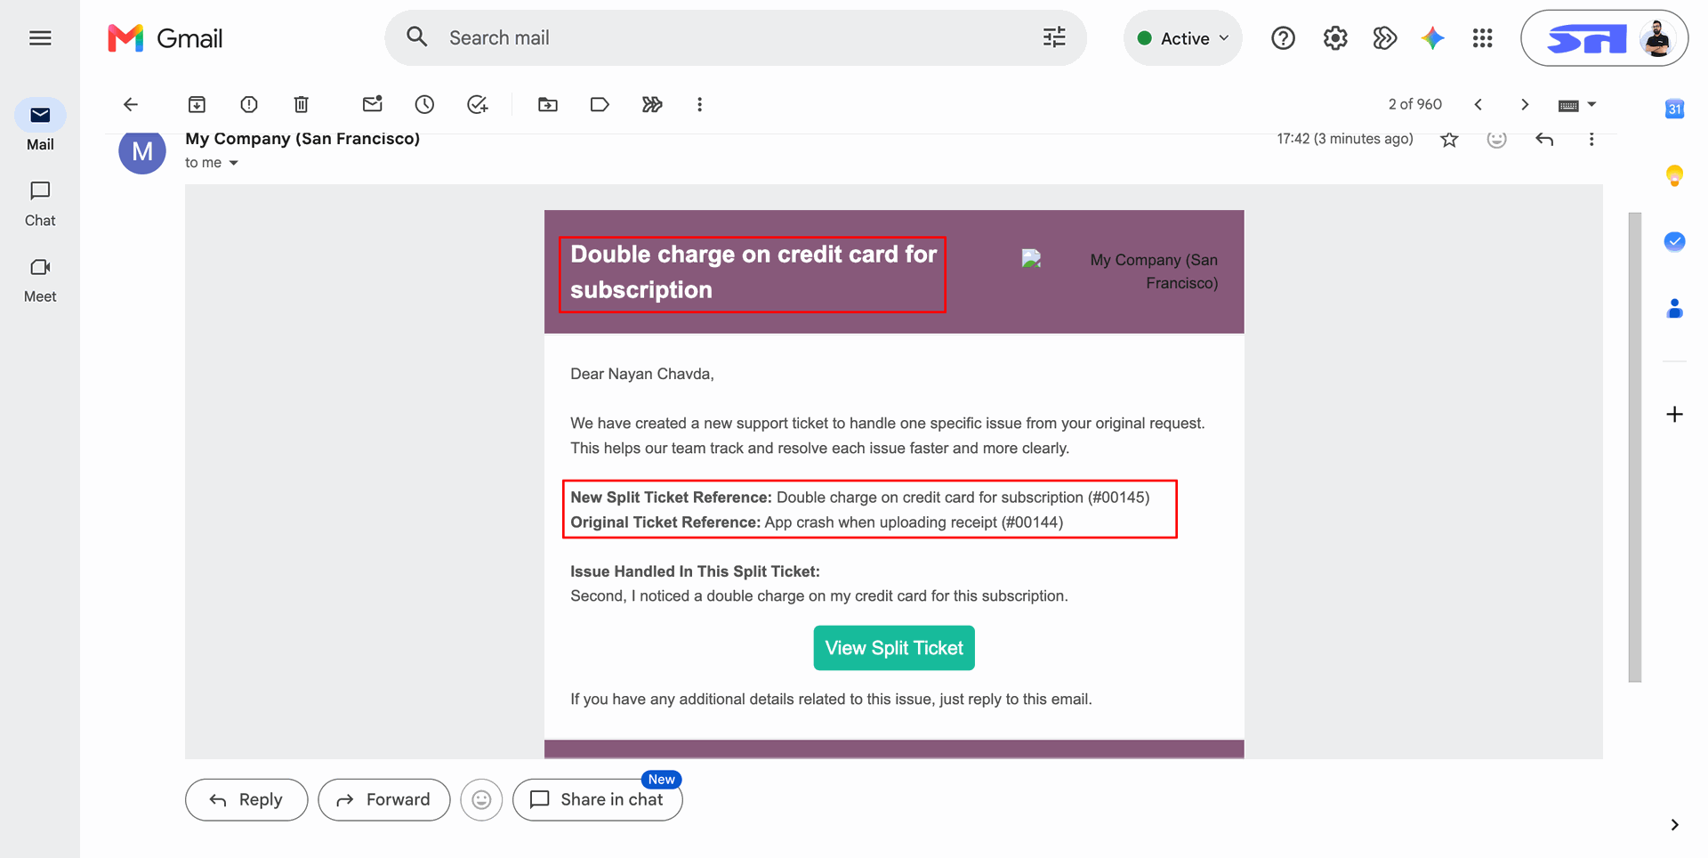Go to the newer email arrow
Viewport: 1708px width, 858px height.
coord(1478,105)
